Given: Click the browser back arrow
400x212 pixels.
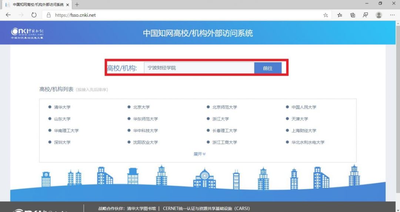Looking at the screenshot, I should coord(8,15).
